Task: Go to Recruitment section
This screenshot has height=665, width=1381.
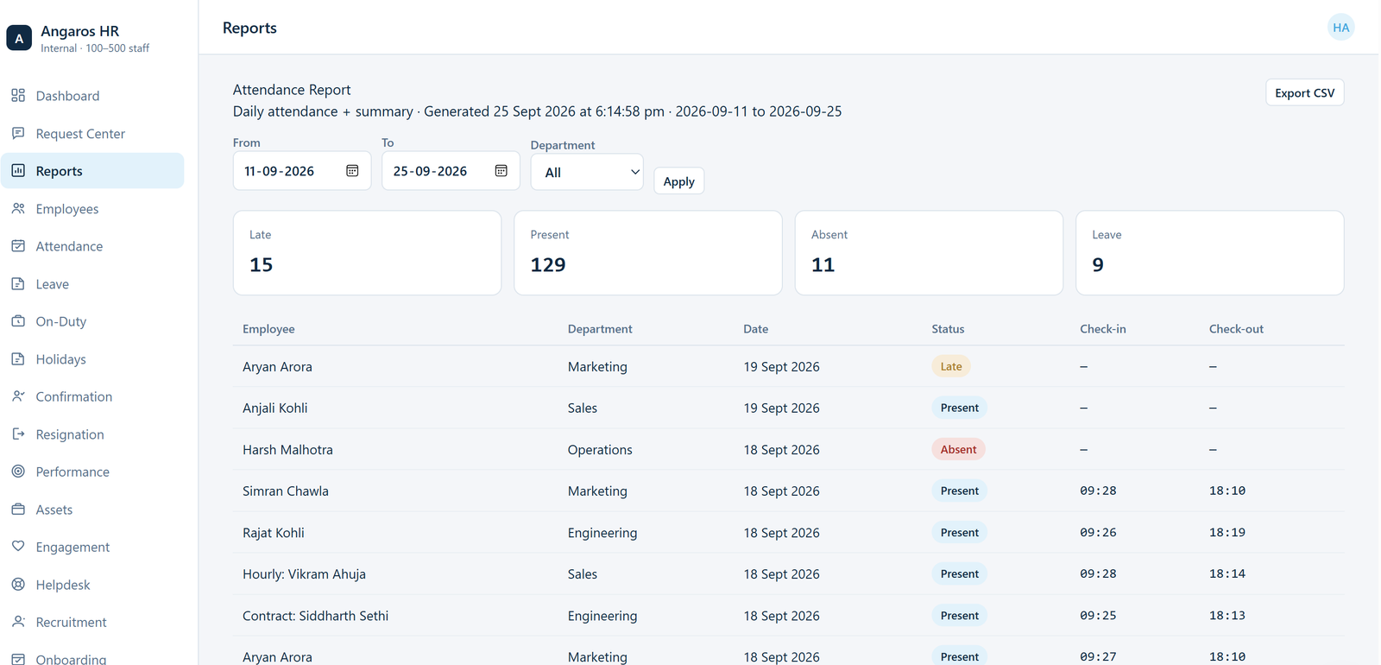Action: [x=92, y=622]
